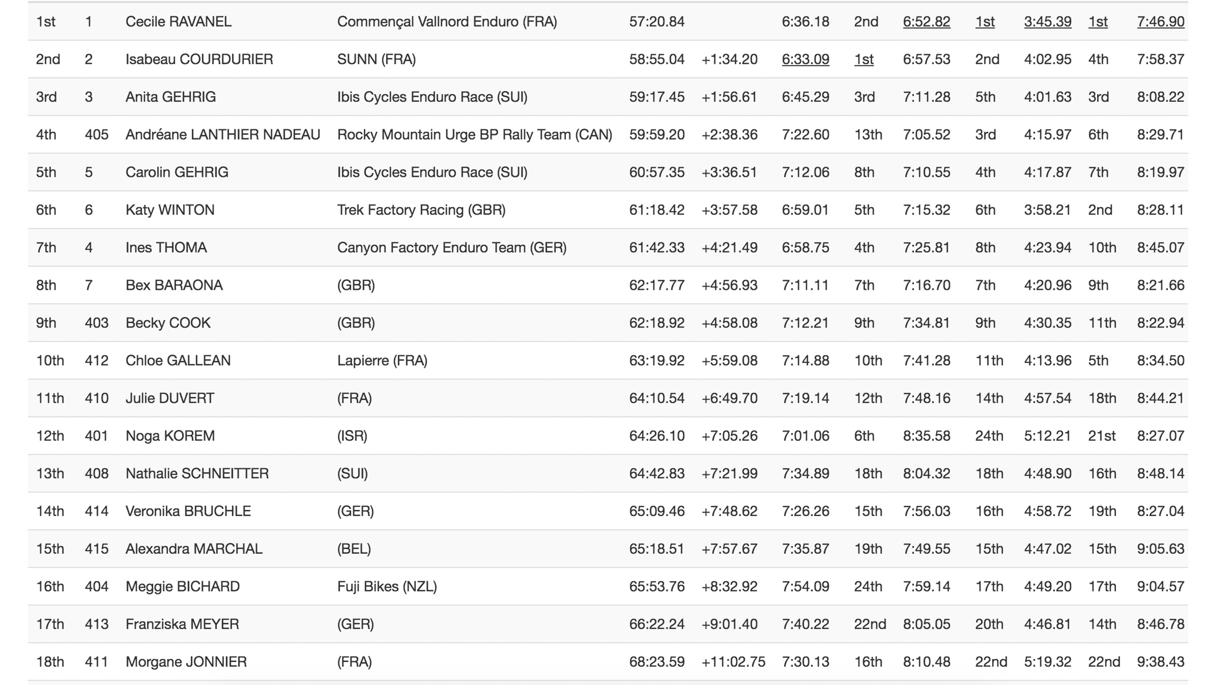The height and width of the screenshot is (685, 1206).
Task: Click Alexandra MARCHAL's time 65:18.51
Action: 657,549
